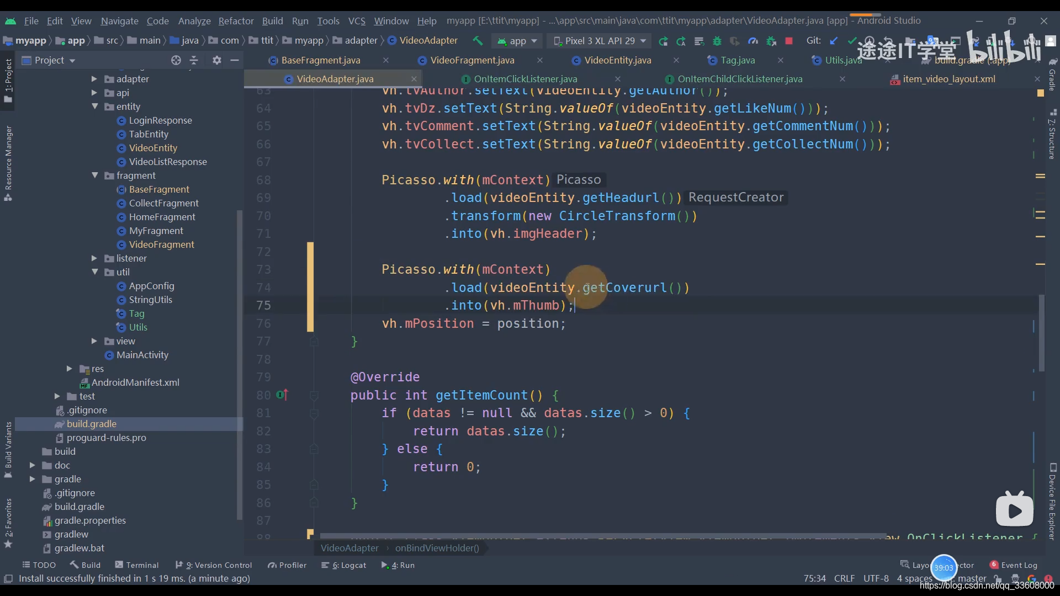Open the TODO tool window

tap(39, 565)
